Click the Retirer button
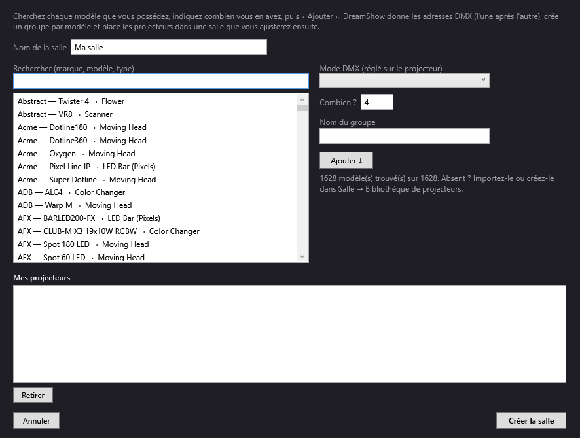This screenshot has width=580, height=438. click(x=33, y=395)
